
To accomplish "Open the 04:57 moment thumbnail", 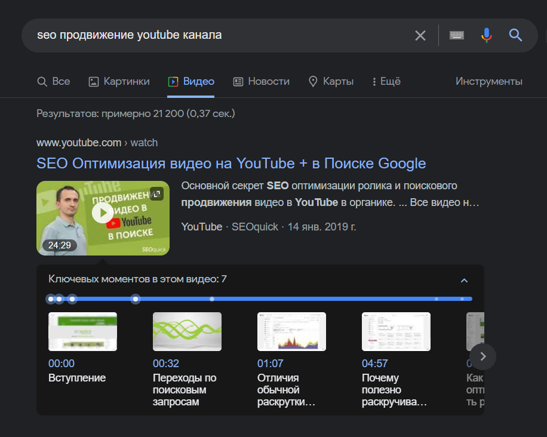I will (x=396, y=332).
